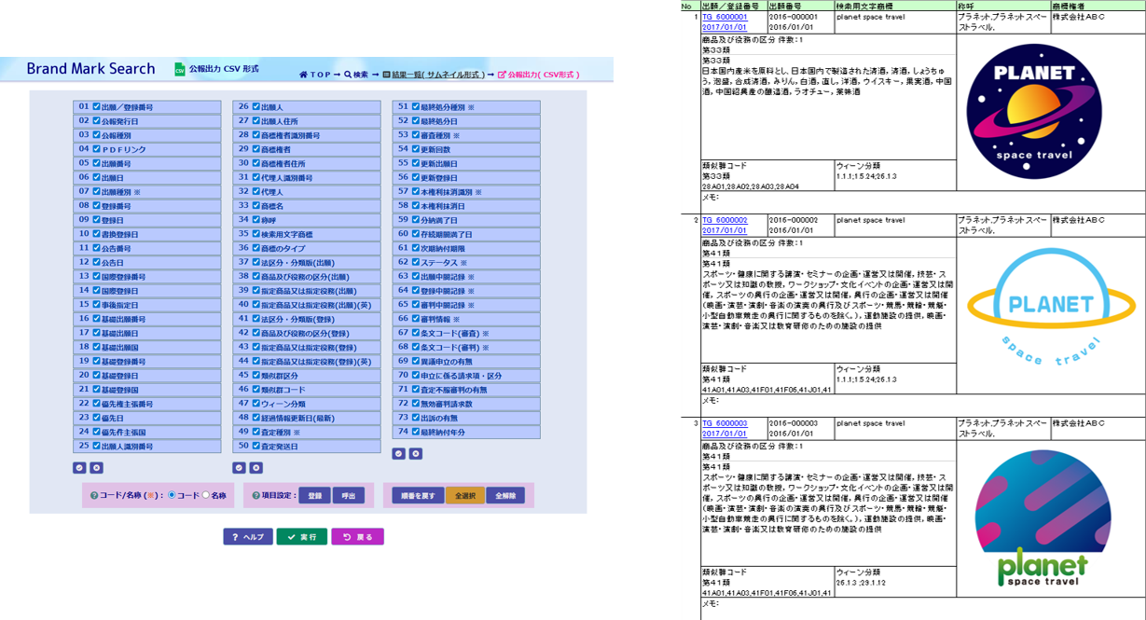This screenshot has height=620, width=1146.
Task: Uncheck 74 最終納付年分
Action: click(416, 433)
